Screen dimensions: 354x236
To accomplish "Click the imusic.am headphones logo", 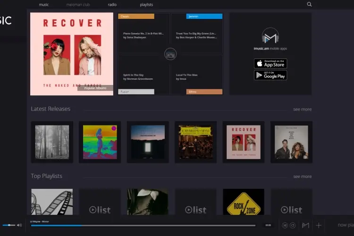I will click(270, 35).
